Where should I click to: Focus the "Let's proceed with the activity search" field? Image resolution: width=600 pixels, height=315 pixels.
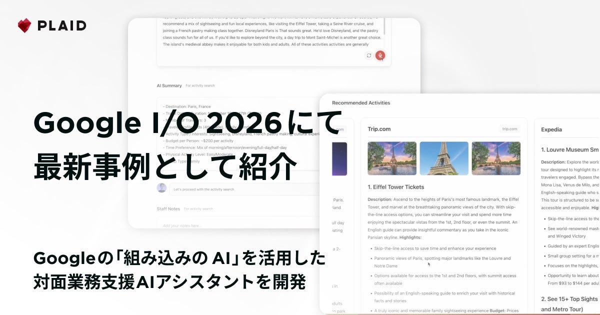244,189
